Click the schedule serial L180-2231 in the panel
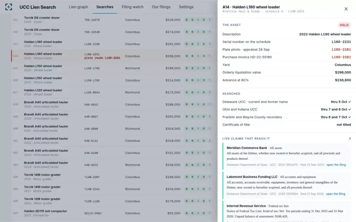Viewport: 356px width, 222px height. 341,42
